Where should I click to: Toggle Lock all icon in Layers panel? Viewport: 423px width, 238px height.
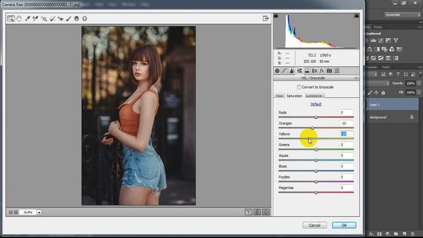383,93
